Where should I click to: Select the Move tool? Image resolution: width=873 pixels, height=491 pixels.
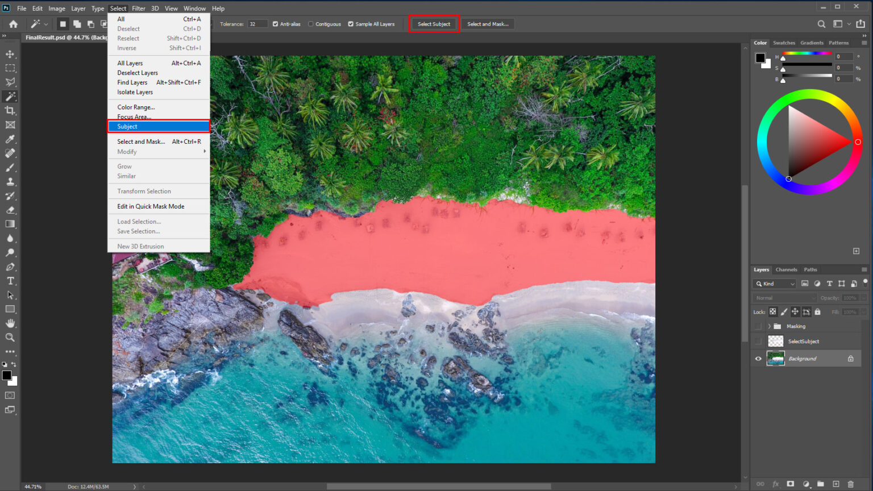[x=9, y=54]
